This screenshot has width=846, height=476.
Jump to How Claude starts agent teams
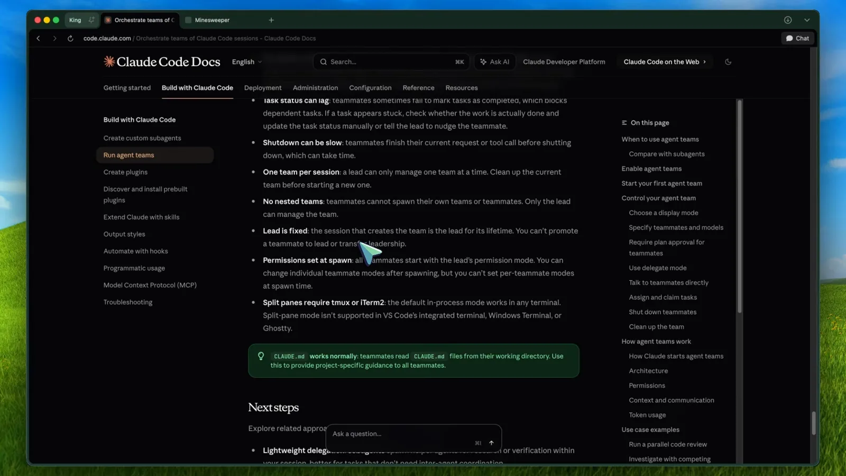[676, 356]
